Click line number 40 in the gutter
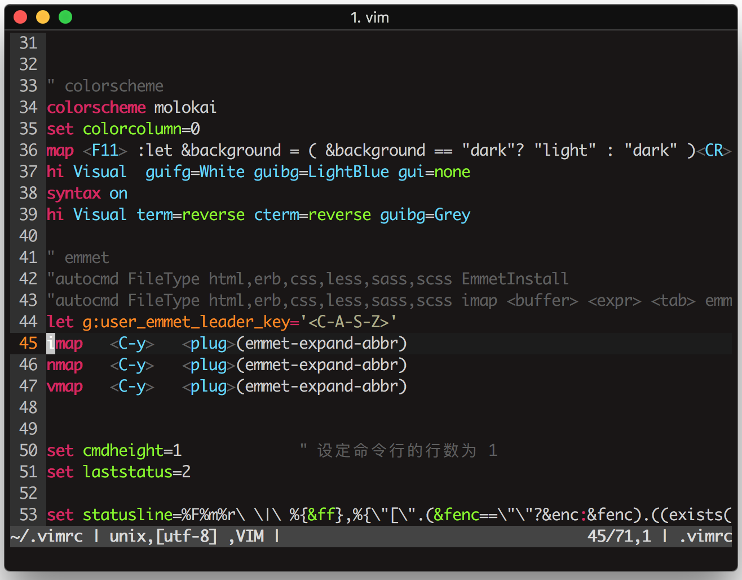 point(28,236)
